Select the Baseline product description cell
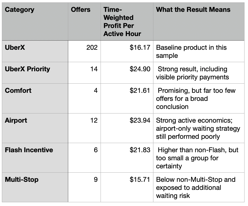This screenshot has width=248, height=206. click(199, 51)
